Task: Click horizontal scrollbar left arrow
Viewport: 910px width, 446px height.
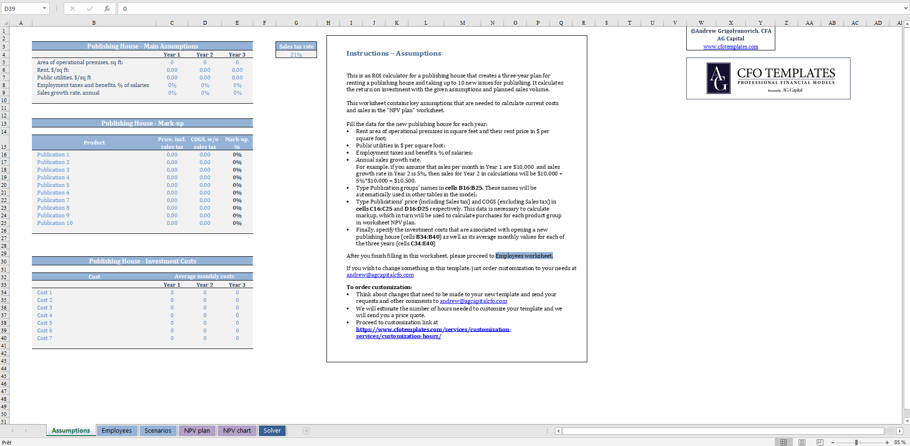Action: tap(558, 431)
